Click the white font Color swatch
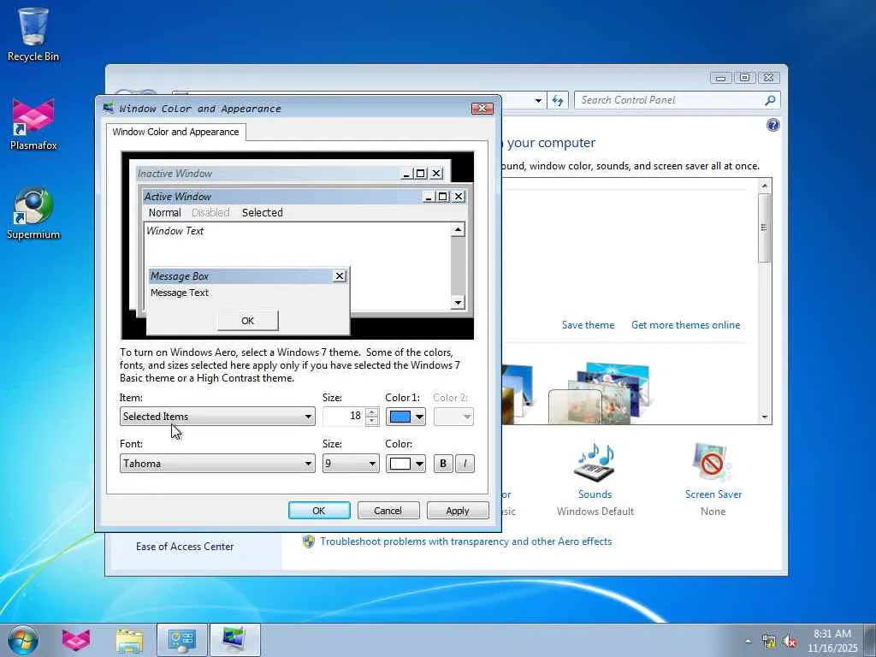The width and height of the screenshot is (876, 657). (x=400, y=464)
